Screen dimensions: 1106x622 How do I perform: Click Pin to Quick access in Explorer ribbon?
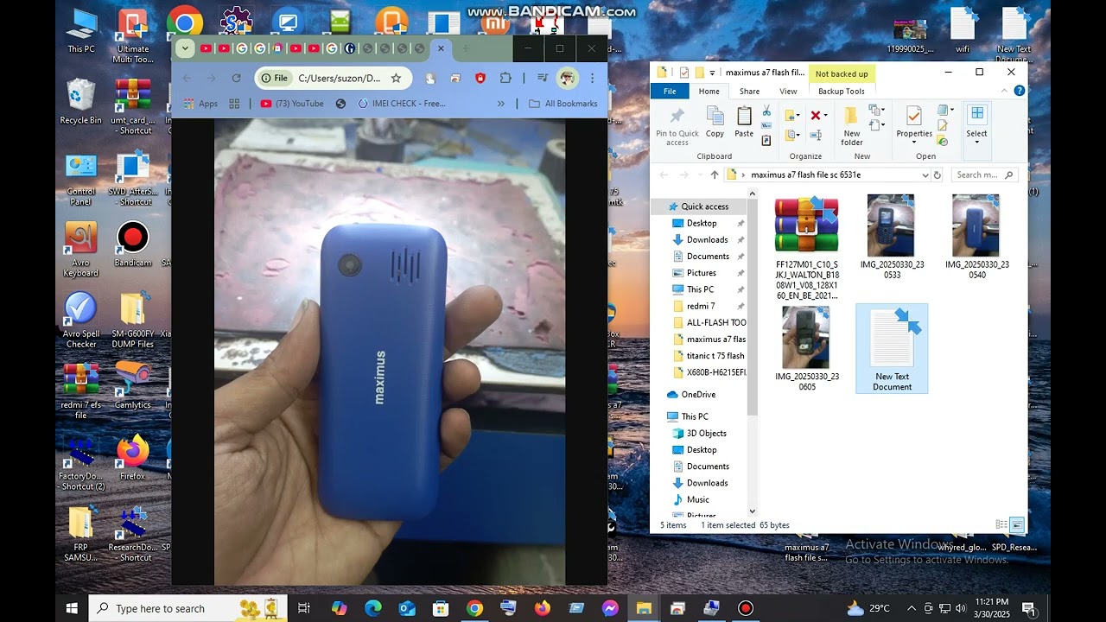(x=677, y=126)
